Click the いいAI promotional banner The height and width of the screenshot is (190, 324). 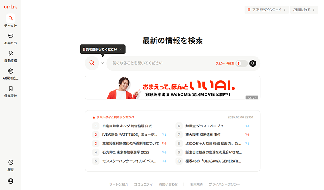click(173, 88)
